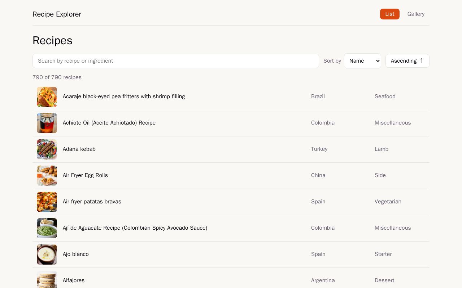Click China in the Egg Rolls row

point(318,175)
